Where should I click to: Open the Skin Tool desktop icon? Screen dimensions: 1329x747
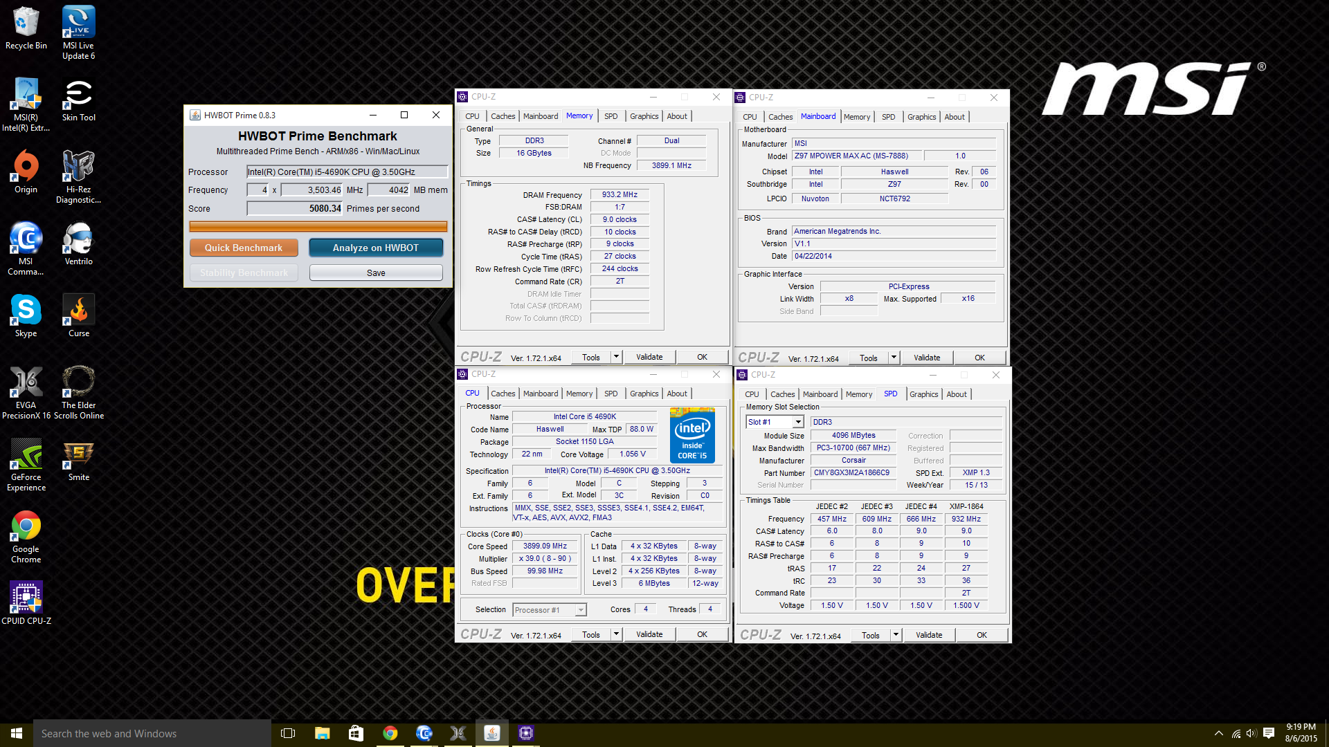tap(79, 100)
